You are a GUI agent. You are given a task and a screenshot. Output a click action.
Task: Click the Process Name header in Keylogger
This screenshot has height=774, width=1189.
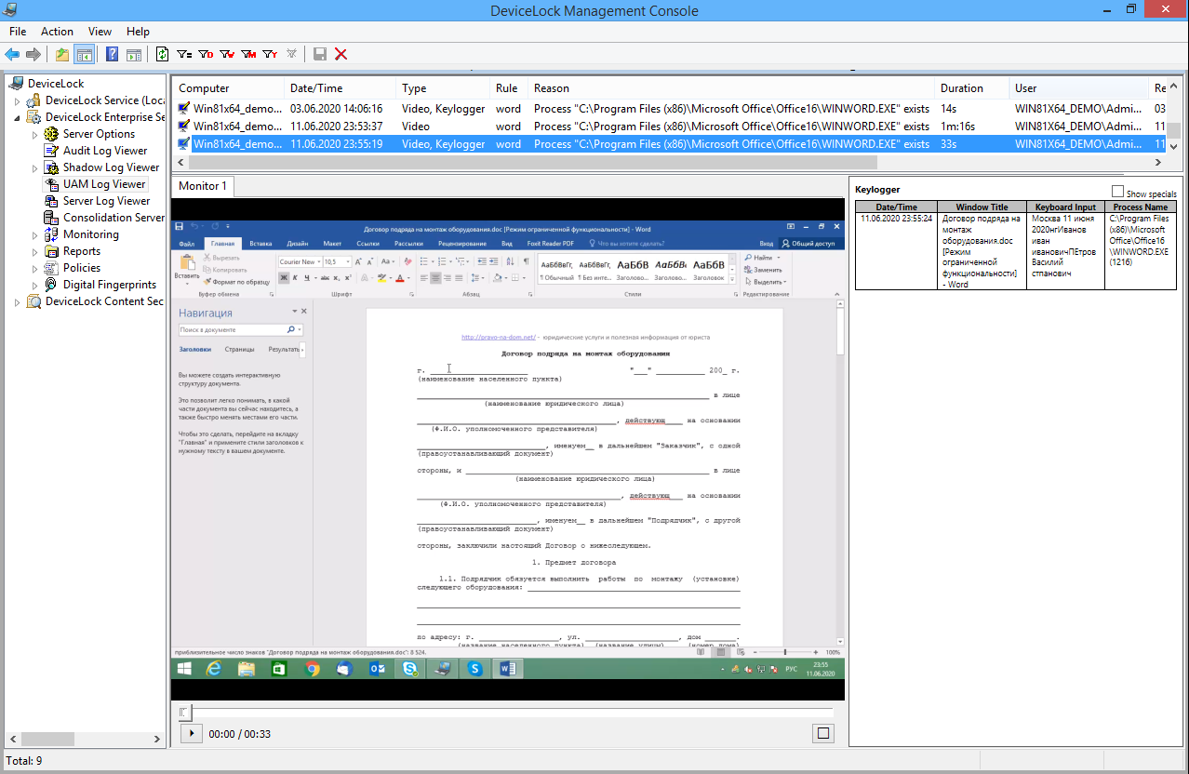[x=1141, y=207]
